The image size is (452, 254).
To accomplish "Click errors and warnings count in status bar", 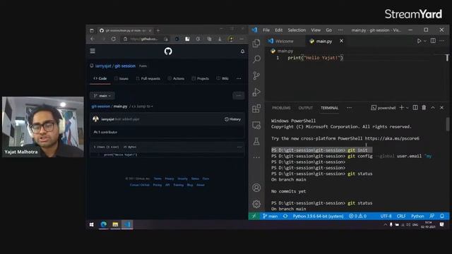I will point(357,216).
